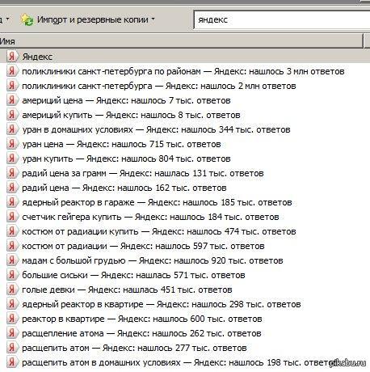Select row 'поликлиники санкт-петербурга — 2 млн ответов'
Image resolution: width=370 pixels, height=372 pixels.
(159, 86)
